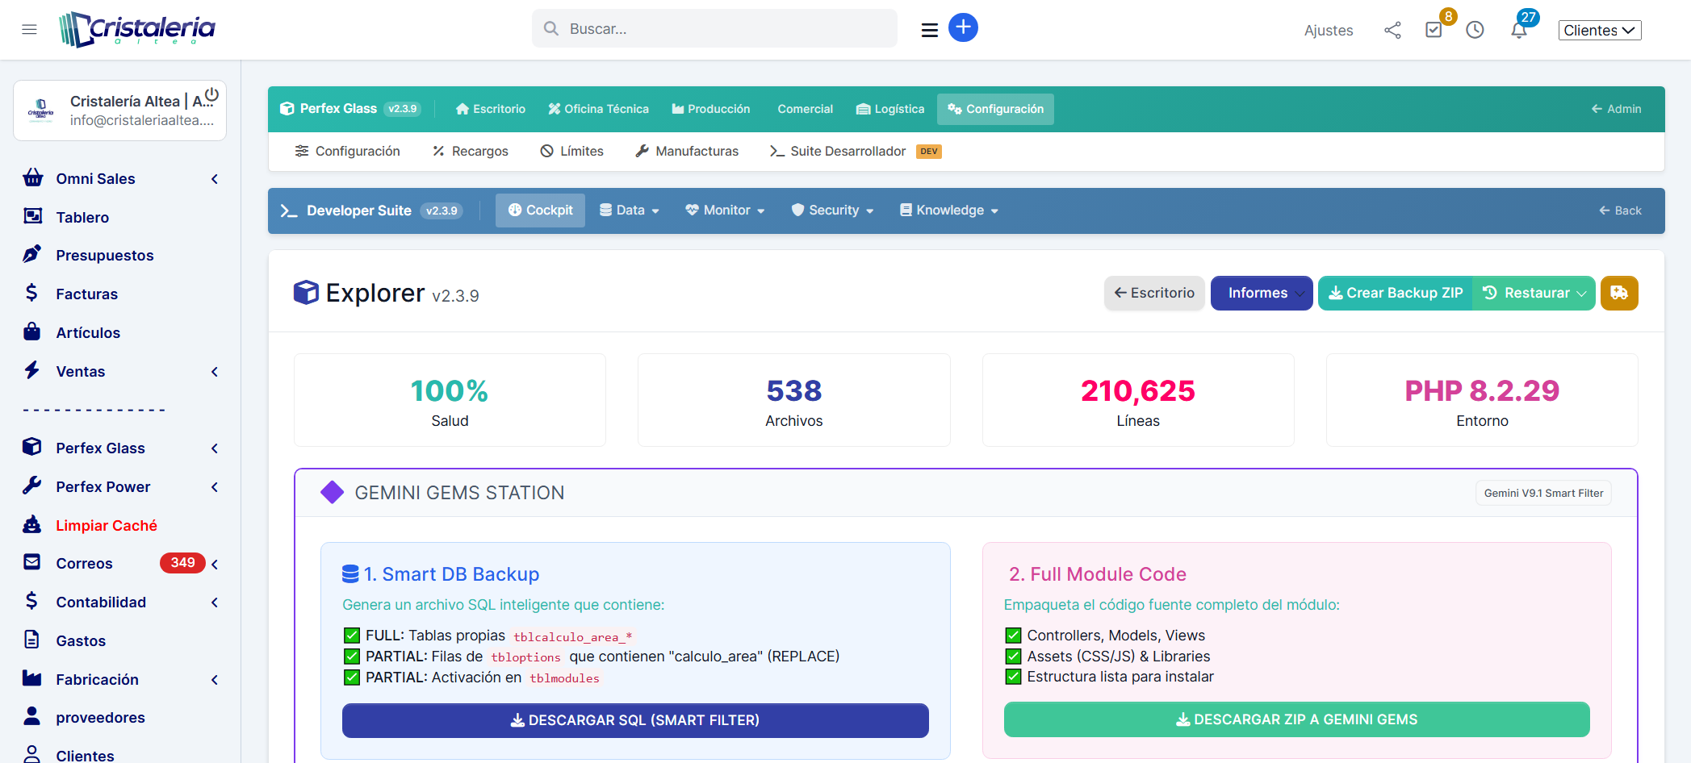Toggle the Assets (CSS/JS) & Libraries checkbox

pyautogui.click(x=1013, y=657)
